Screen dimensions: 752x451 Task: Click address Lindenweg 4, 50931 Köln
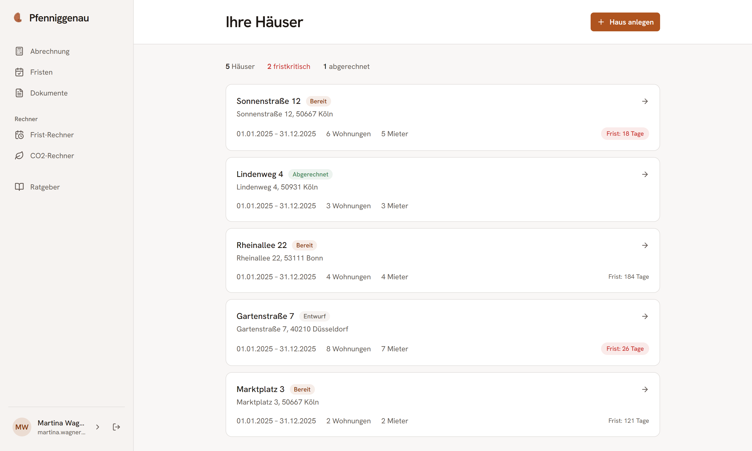point(277,187)
